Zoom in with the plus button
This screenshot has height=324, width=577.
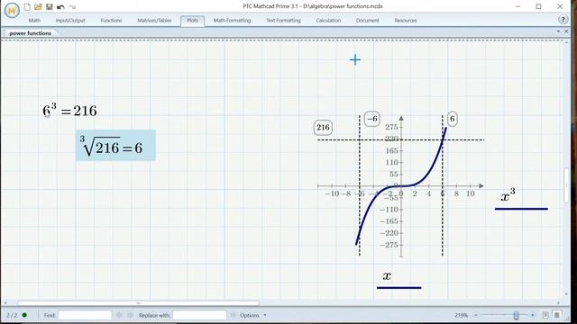click(533, 315)
